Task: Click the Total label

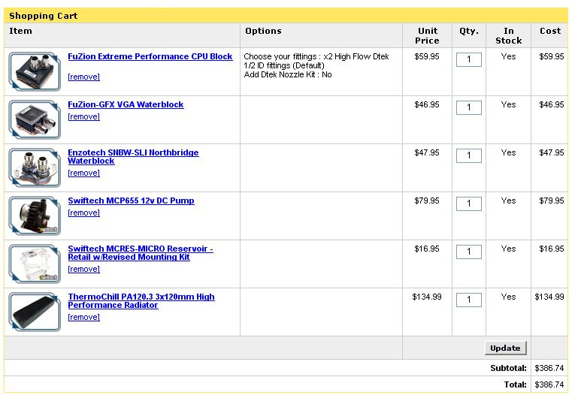Action: click(515, 384)
